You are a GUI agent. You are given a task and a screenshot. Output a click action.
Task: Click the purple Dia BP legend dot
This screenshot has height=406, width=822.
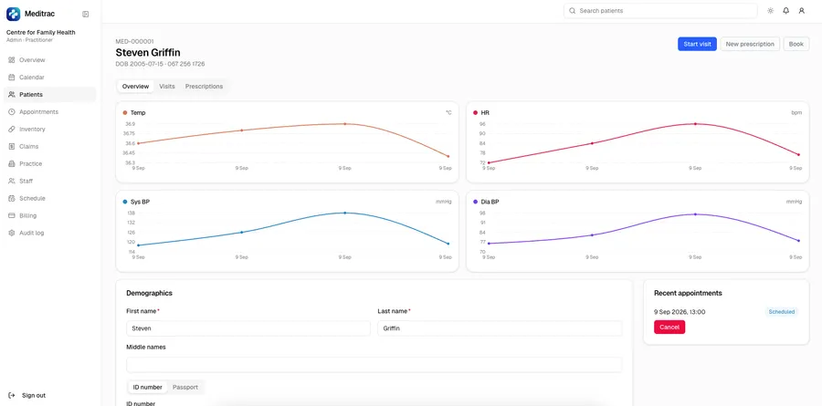tap(476, 202)
